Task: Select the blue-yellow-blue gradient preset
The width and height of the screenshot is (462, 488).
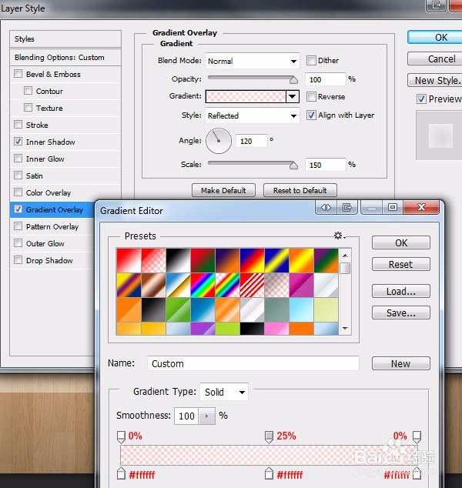Action: [x=276, y=260]
